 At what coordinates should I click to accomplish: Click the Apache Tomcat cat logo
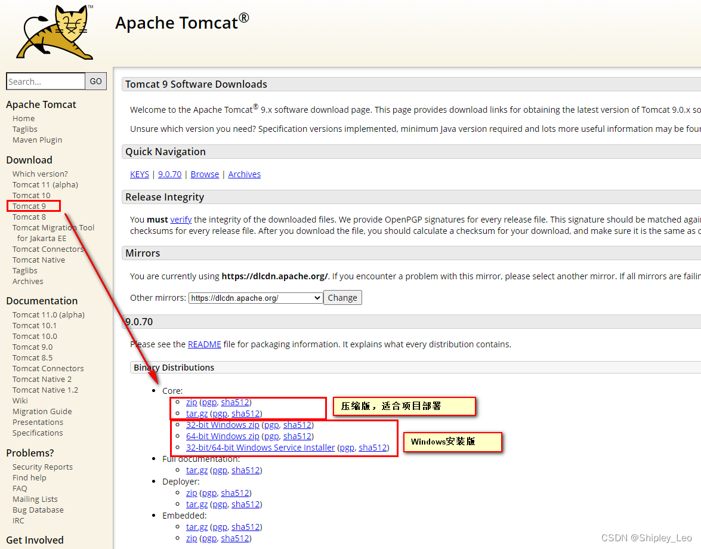tap(55, 32)
